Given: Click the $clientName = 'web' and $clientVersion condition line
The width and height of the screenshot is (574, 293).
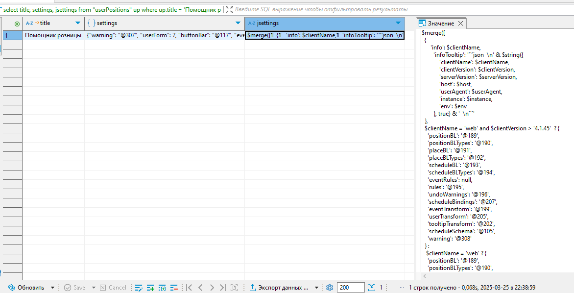Looking at the screenshot, I should [x=492, y=128].
